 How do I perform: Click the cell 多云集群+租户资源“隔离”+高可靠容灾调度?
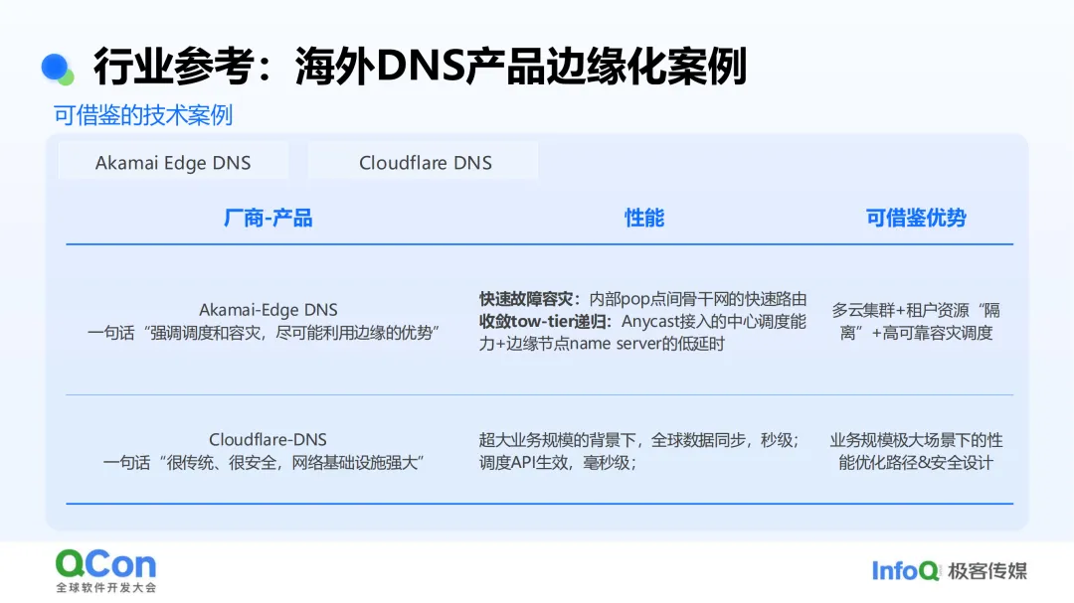click(x=916, y=321)
